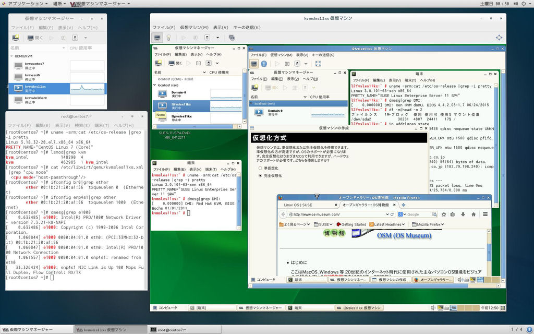Select the kvmwin10ent virtual machine
Image resolution: width=534 pixels, height=334 pixels.
(x=57, y=100)
